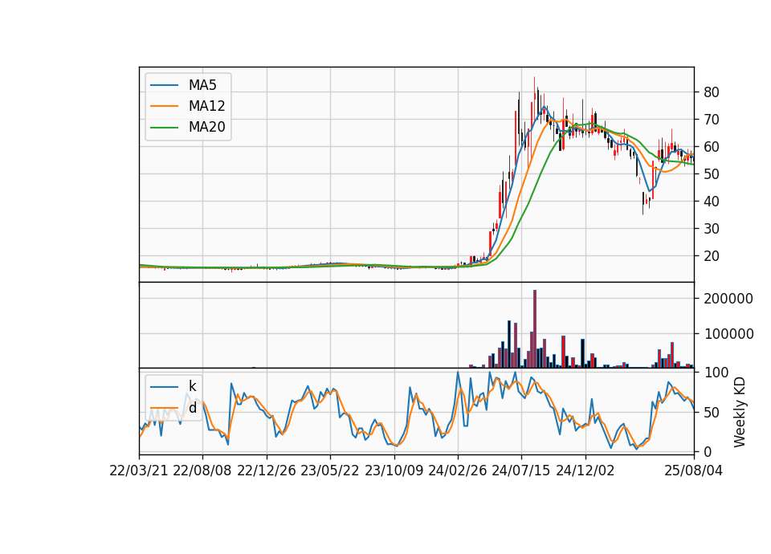Click the 60 price axis tick

pos(712,146)
